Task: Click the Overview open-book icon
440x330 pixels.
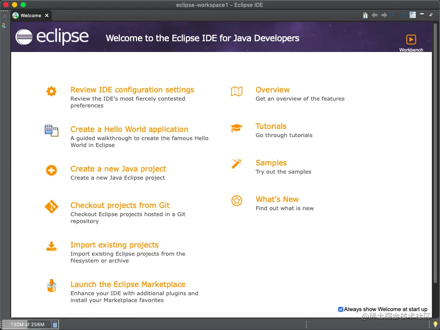Action: pos(237,91)
